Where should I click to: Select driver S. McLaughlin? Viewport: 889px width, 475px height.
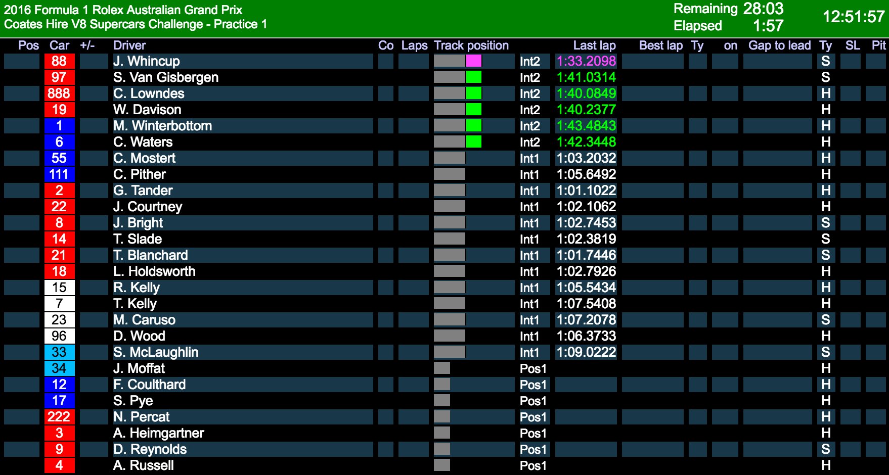click(156, 352)
